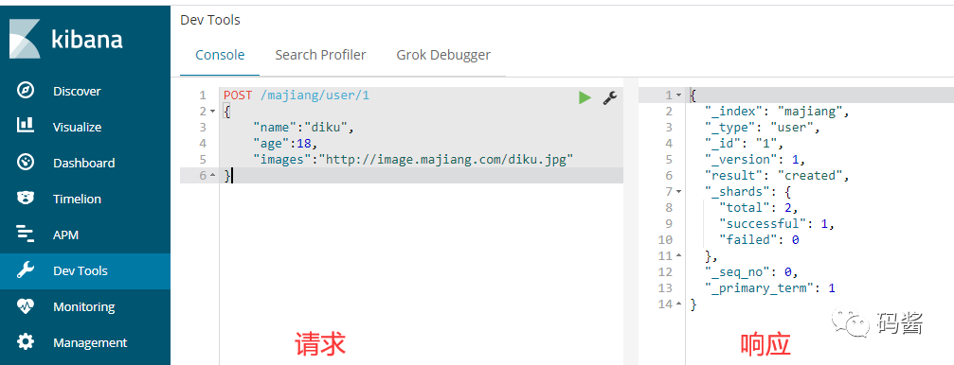
Task: Click the fold arrow at response line 14
Action: tap(678, 304)
